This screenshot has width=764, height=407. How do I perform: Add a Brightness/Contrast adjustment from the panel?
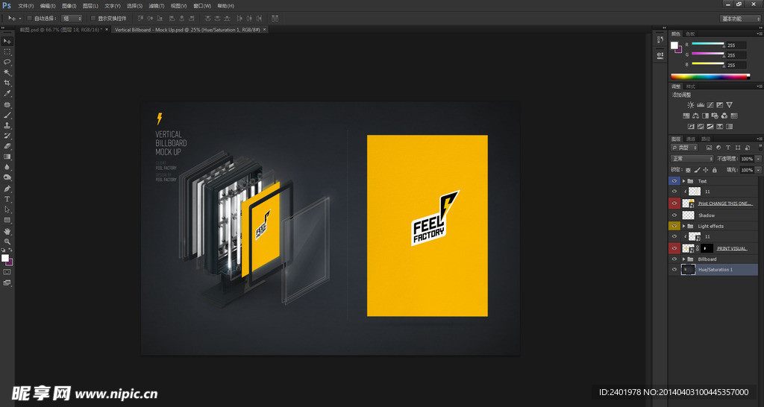coord(691,105)
